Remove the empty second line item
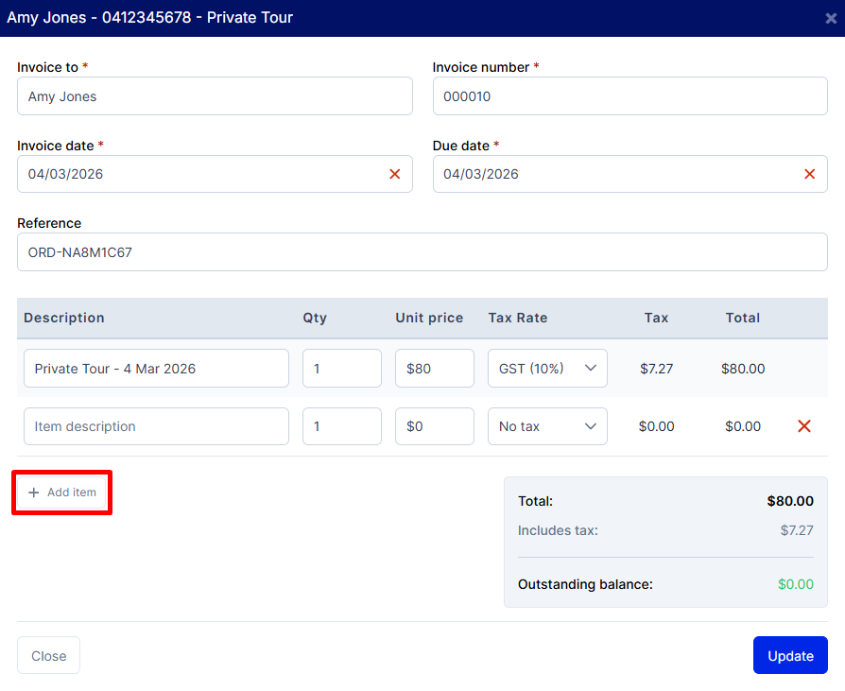The width and height of the screenshot is (845, 691). [x=804, y=426]
